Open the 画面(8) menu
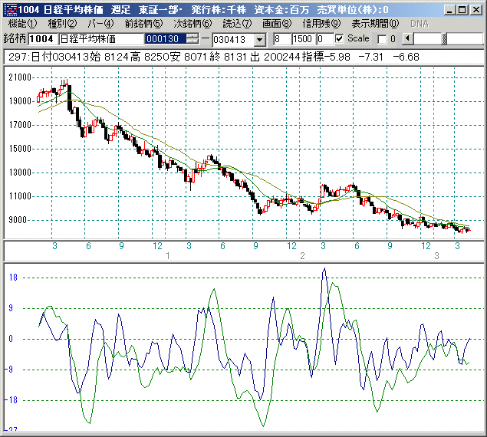487x437 pixels. click(276, 24)
